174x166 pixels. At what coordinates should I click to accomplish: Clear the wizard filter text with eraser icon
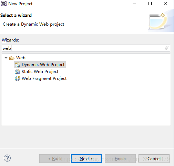167,48
